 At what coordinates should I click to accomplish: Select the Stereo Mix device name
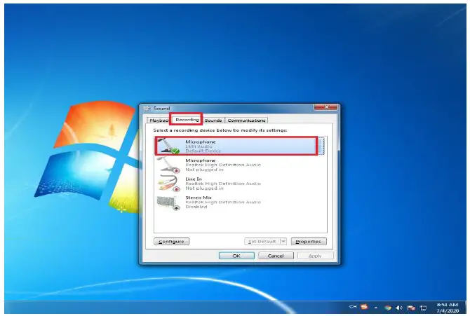pos(199,198)
